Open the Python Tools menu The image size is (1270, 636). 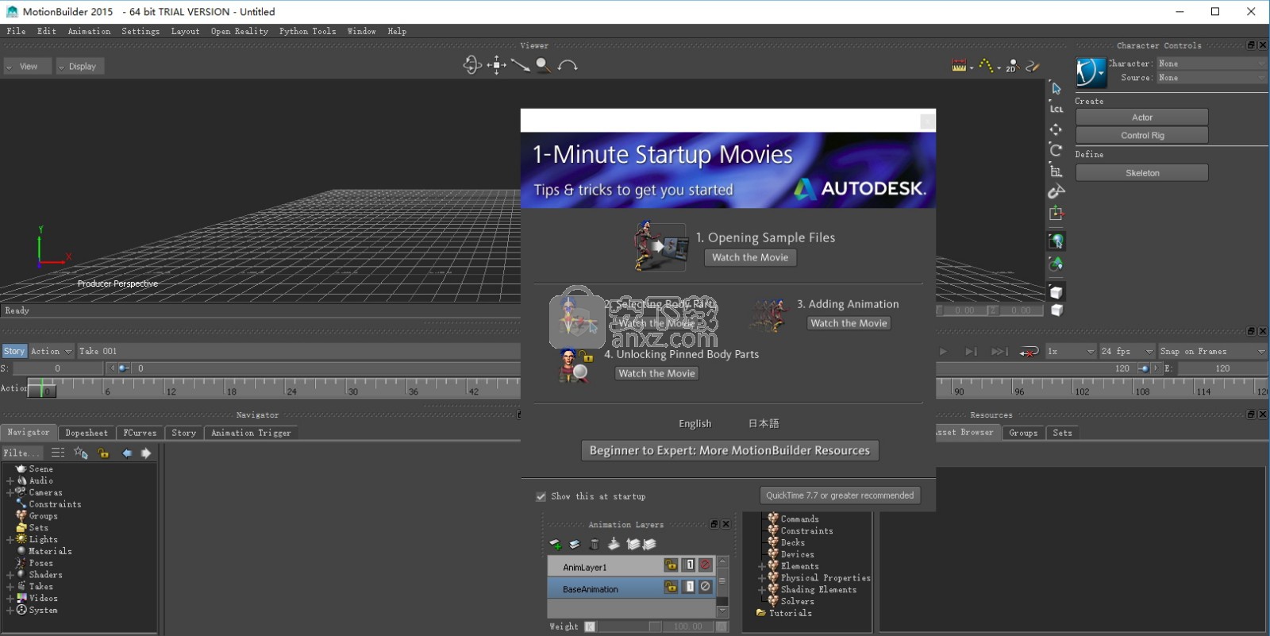307,31
